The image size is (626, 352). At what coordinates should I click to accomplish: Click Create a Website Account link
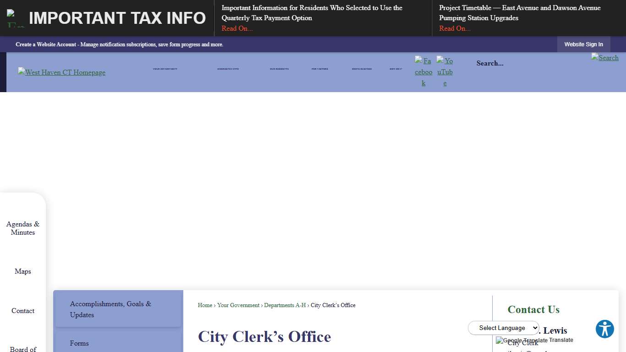(46, 44)
